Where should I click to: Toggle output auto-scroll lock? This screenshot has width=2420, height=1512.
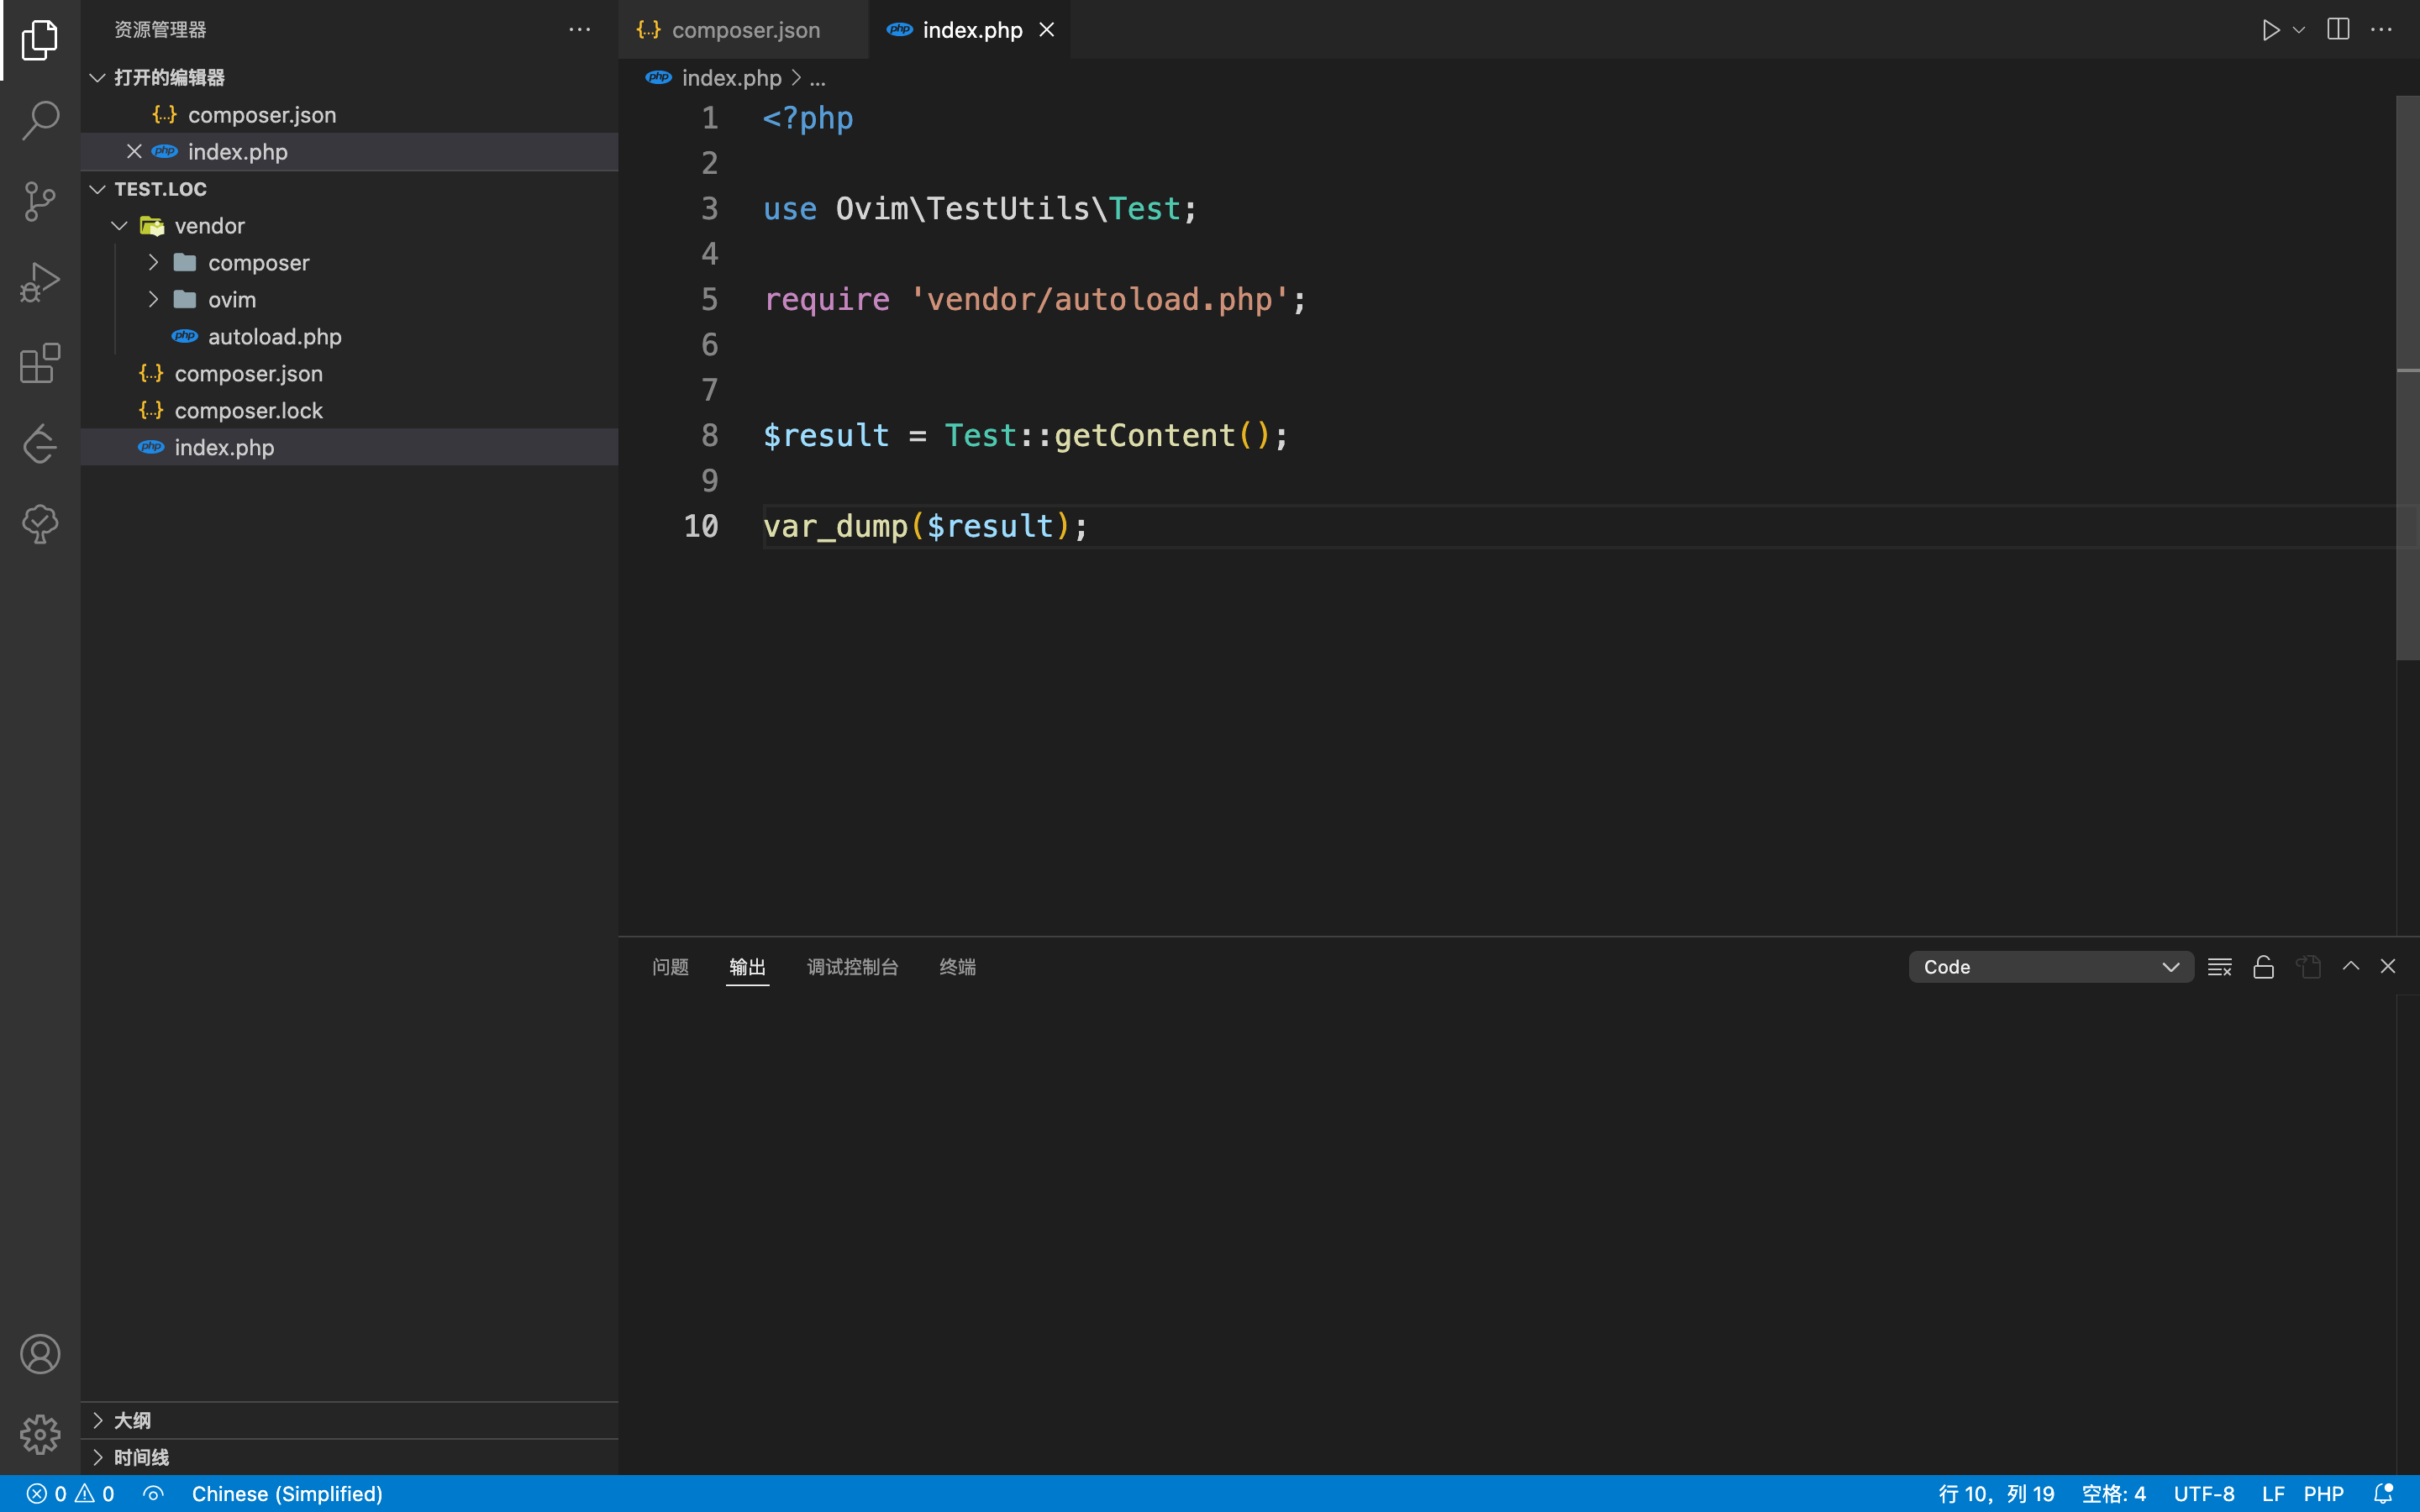click(x=2263, y=967)
